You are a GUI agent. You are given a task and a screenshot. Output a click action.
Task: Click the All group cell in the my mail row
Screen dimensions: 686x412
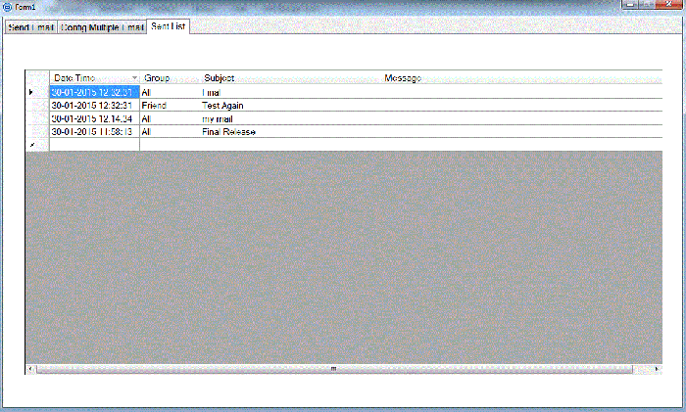coord(171,118)
